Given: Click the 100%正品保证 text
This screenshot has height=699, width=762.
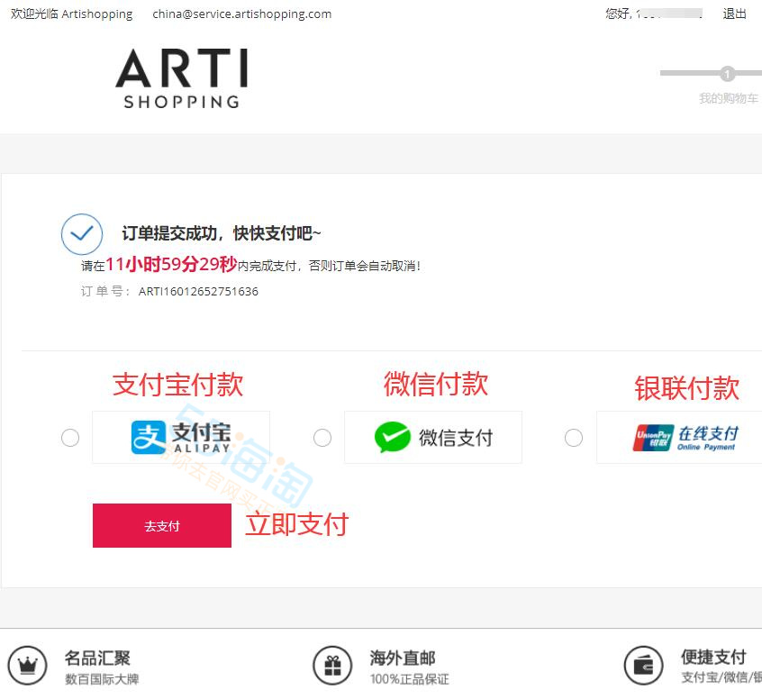Looking at the screenshot, I should point(409,679).
